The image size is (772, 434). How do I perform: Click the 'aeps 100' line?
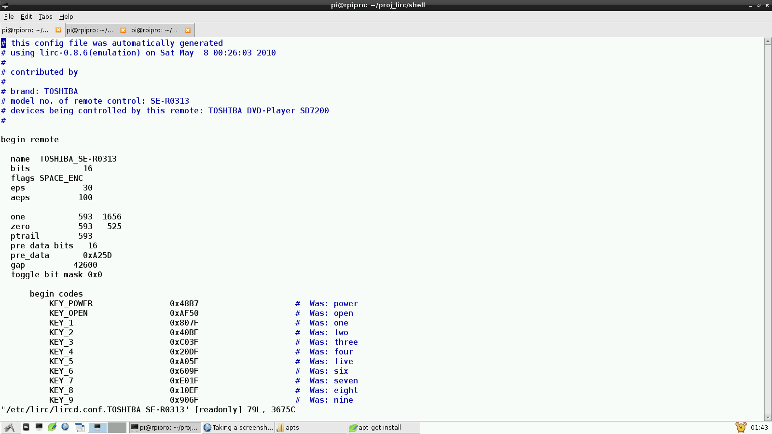(x=52, y=197)
